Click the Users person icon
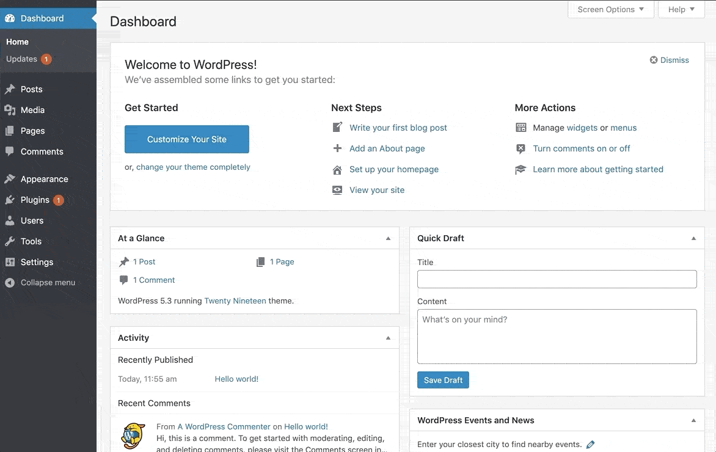Screen dimensions: 716x452 click(x=10, y=221)
